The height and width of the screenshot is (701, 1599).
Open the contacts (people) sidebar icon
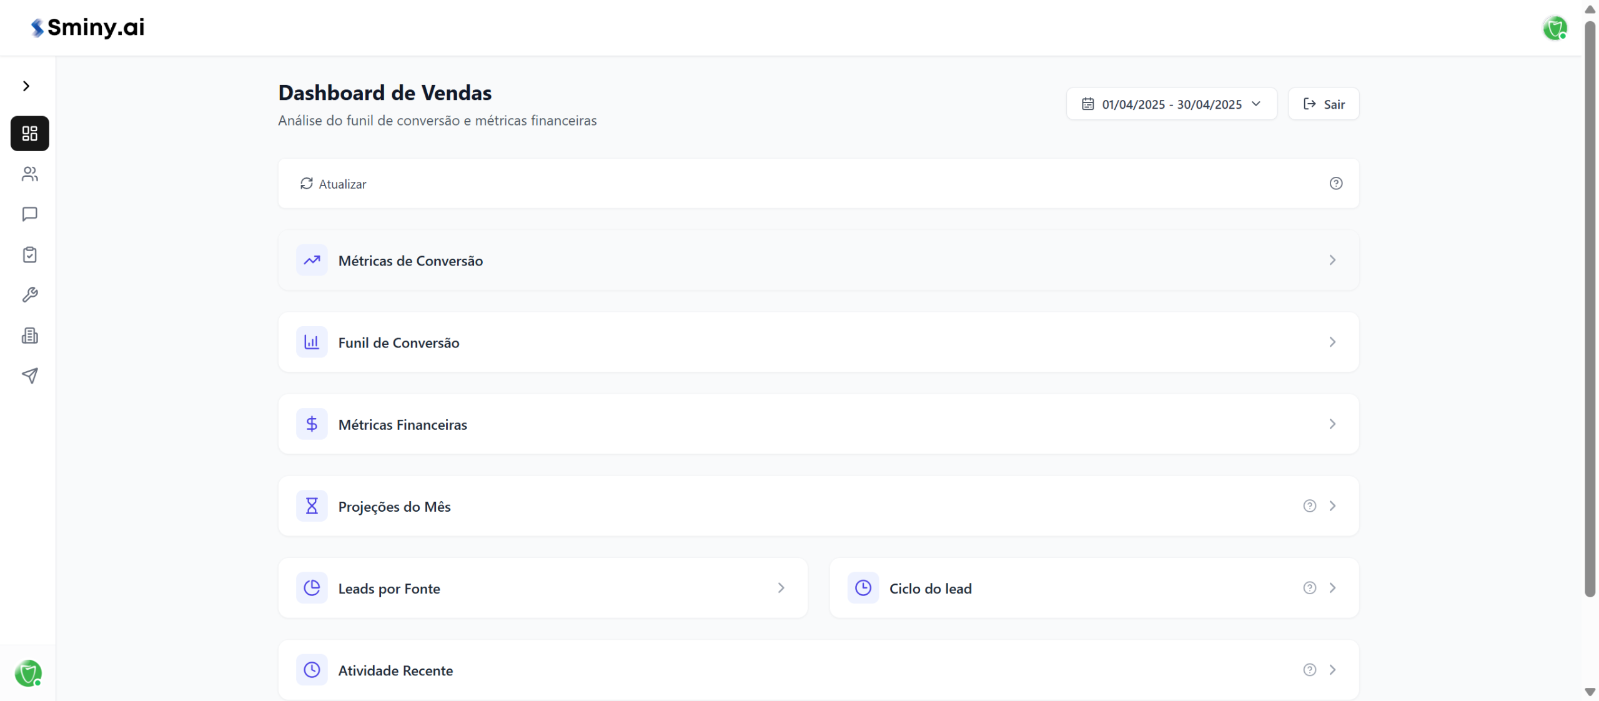pyautogui.click(x=29, y=174)
